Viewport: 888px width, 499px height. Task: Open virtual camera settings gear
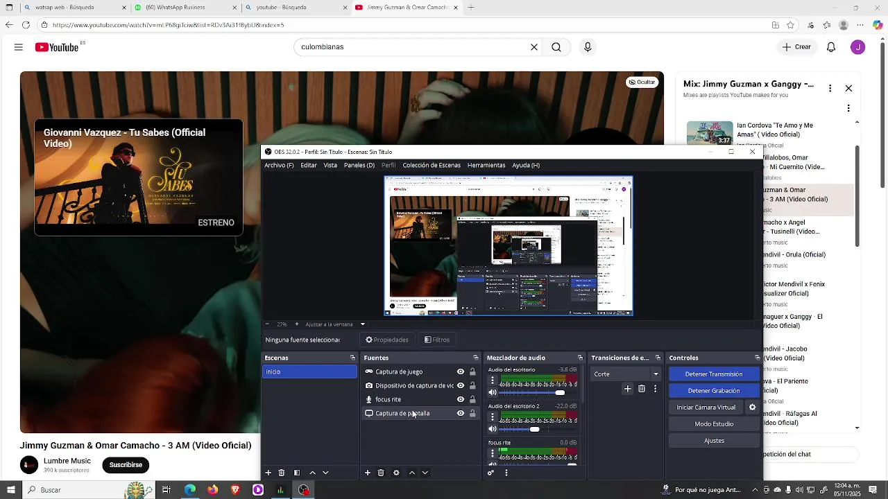tap(752, 408)
